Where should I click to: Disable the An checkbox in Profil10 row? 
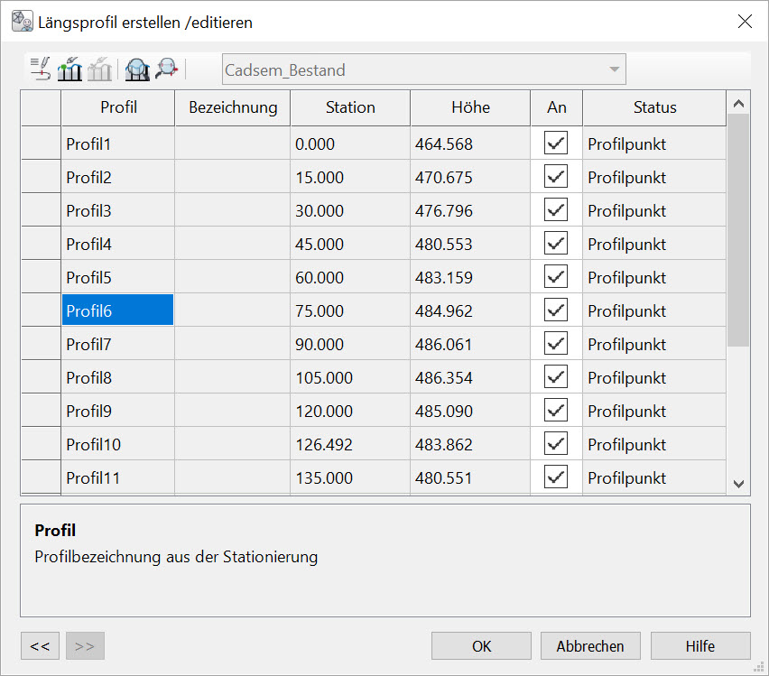556,444
